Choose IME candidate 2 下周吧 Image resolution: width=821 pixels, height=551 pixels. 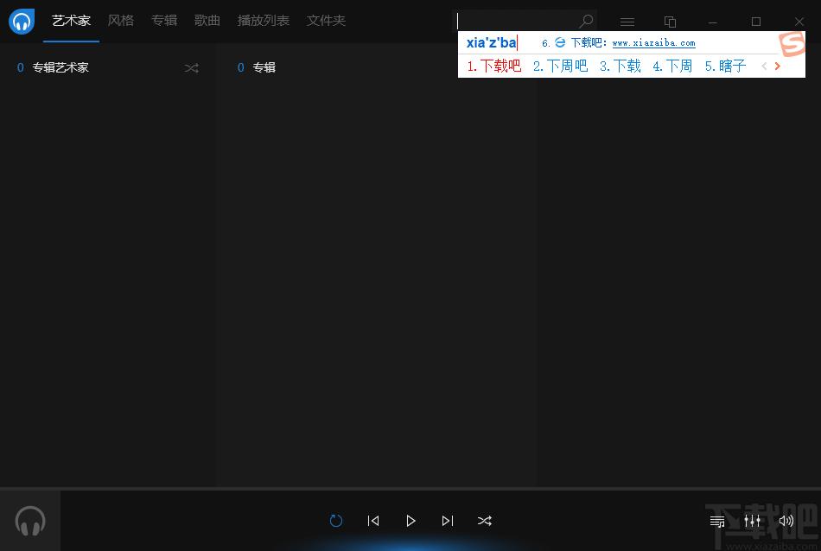tap(560, 66)
